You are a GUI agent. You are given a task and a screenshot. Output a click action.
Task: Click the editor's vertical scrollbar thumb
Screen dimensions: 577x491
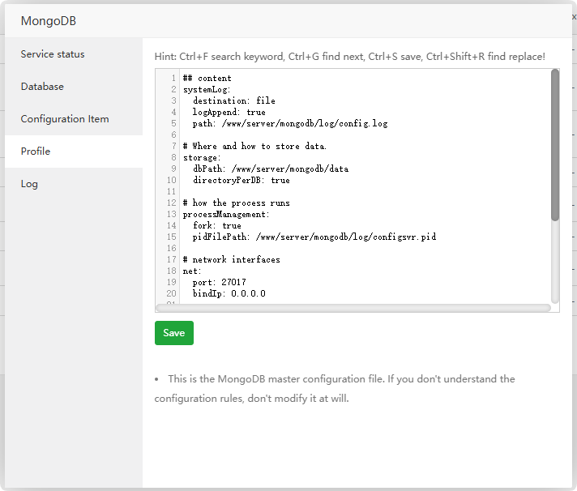[555, 146]
